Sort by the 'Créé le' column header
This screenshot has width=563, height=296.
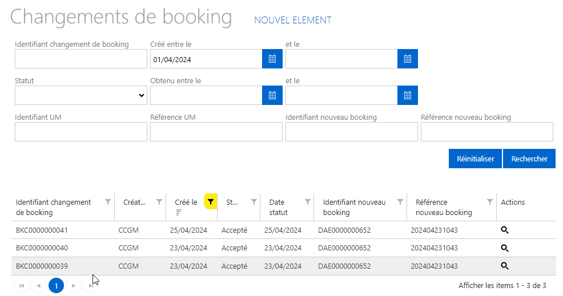click(x=186, y=202)
